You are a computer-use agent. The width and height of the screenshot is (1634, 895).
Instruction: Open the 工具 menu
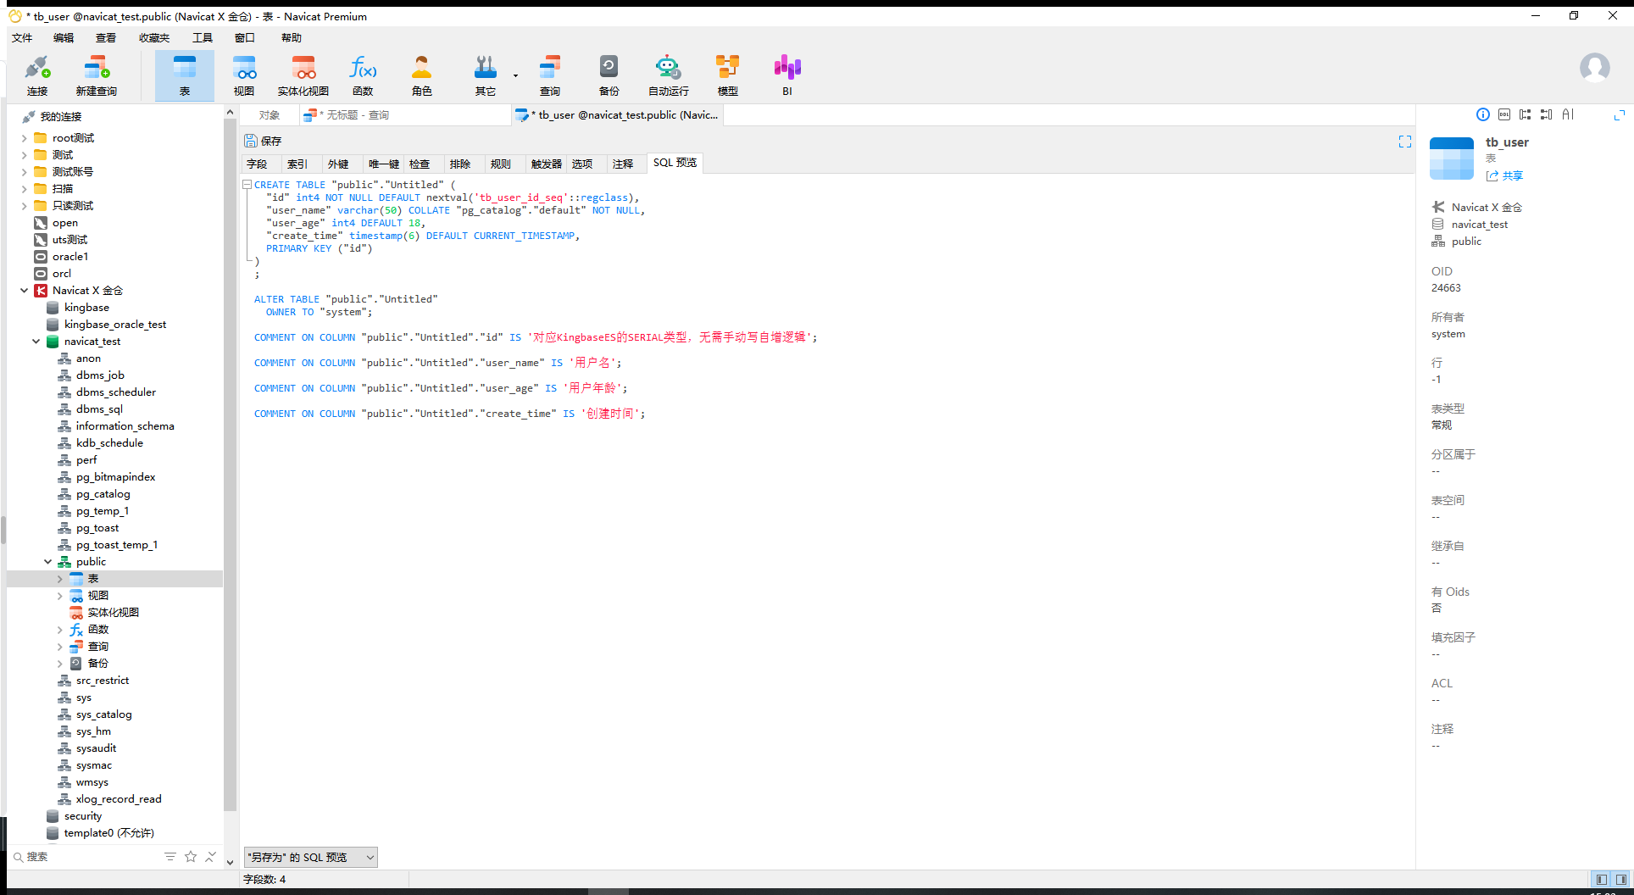[203, 37]
